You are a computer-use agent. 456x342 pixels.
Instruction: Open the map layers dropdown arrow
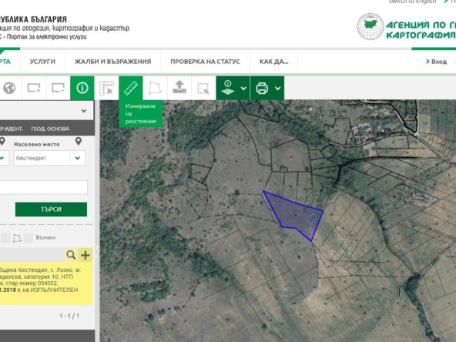click(243, 88)
